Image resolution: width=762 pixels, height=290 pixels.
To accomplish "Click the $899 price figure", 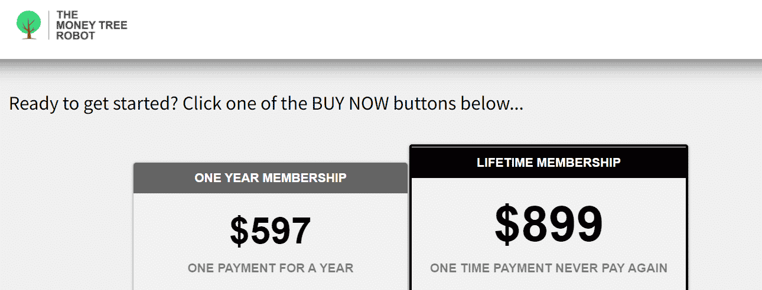I will (x=549, y=223).
